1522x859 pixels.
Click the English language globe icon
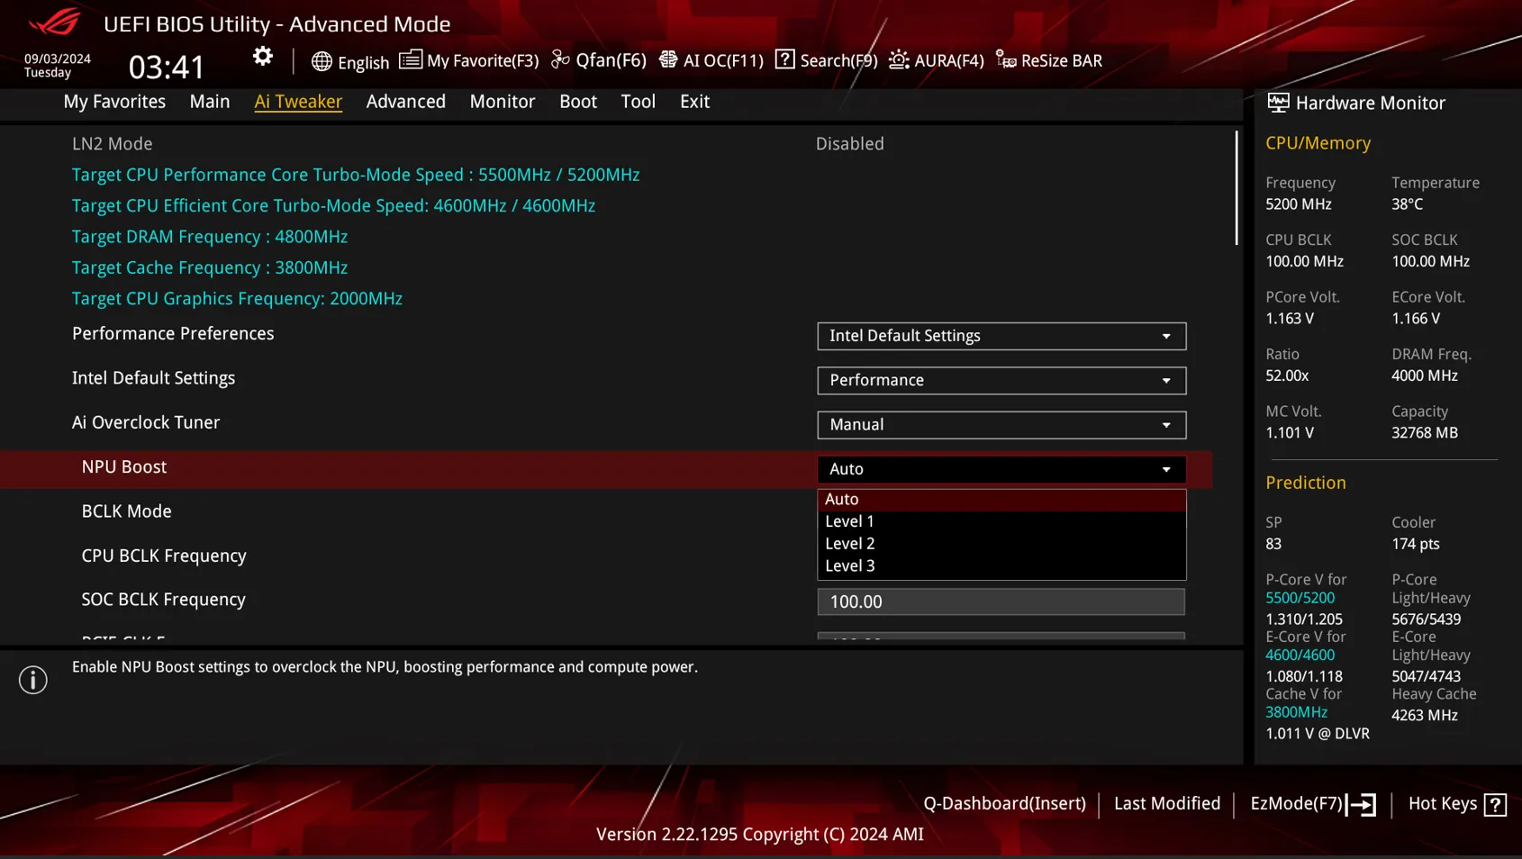(322, 61)
